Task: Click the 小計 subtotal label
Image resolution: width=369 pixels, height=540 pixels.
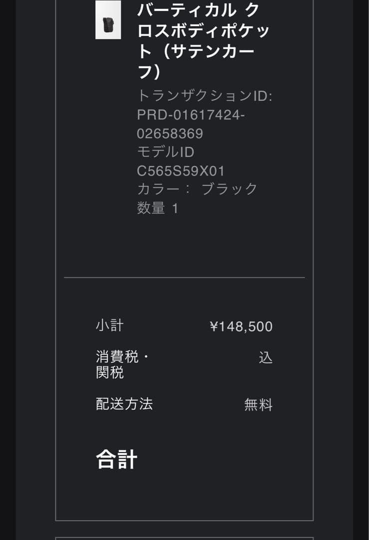Action: [109, 325]
